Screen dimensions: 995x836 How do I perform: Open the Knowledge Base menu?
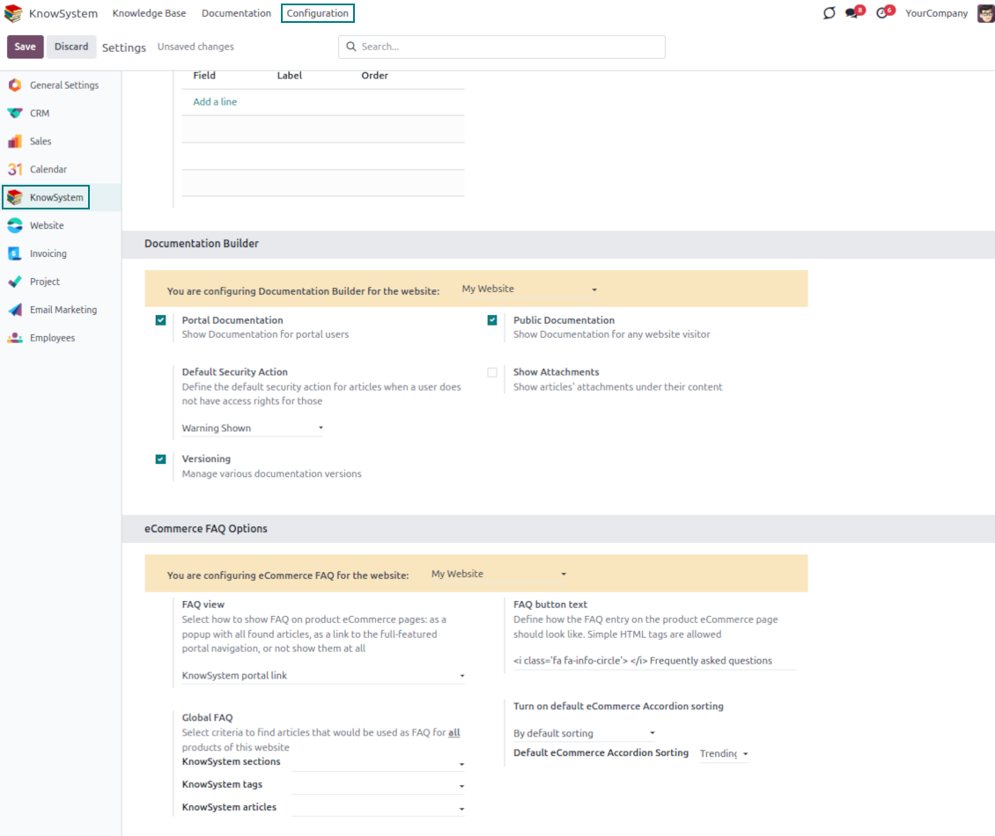[x=150, y=13]
